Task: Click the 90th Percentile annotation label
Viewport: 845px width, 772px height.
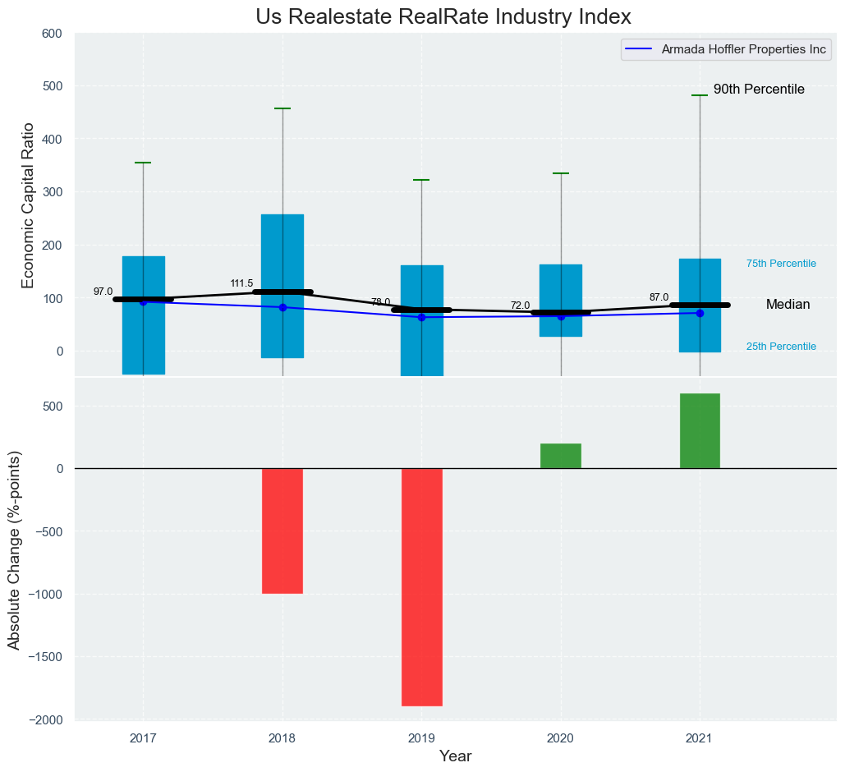Action: (758, 90)
